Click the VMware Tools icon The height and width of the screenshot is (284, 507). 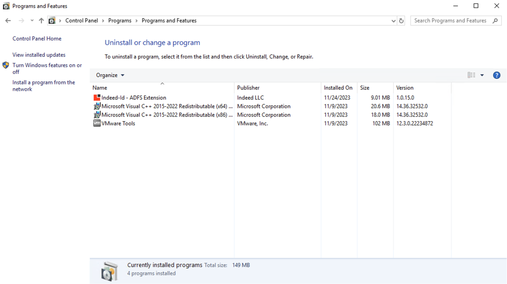click(x=97, y=123)
